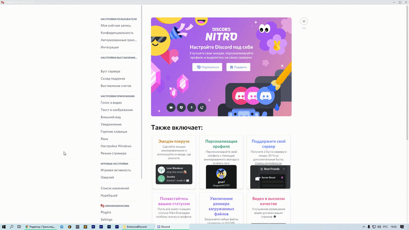Click the Похвастайтесь вашим статусом card
This screenshot has width=409, height=230.
pyautogui.click(x=174, y=208)
